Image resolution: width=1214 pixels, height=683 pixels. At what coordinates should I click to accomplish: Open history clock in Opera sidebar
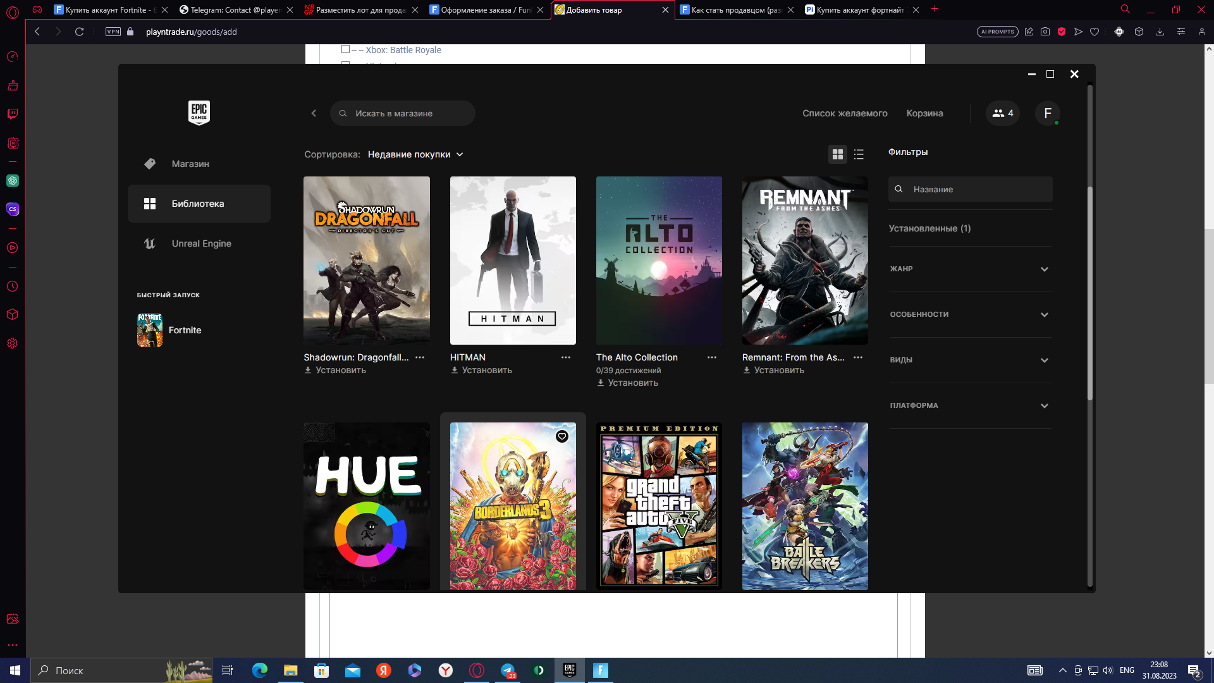[13, 286]
